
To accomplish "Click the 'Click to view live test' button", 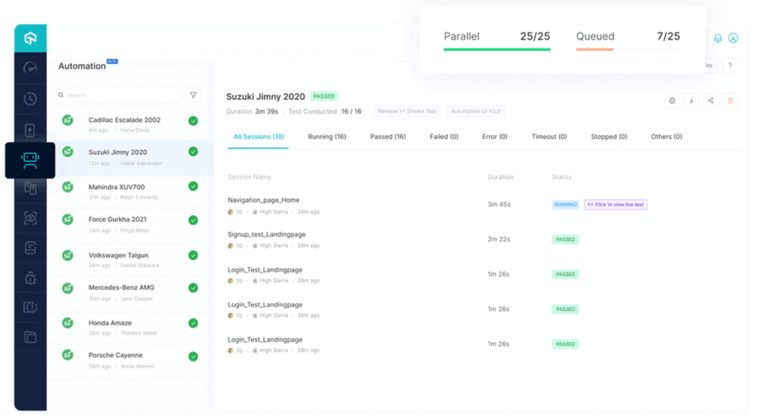I will (x=615, y=205).
